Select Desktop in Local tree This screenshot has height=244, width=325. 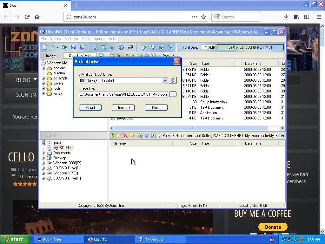pyautogui.click(x=60, y=158)
